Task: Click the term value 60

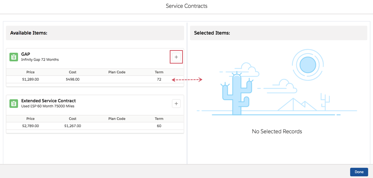Action: click(x=159, y=126)
